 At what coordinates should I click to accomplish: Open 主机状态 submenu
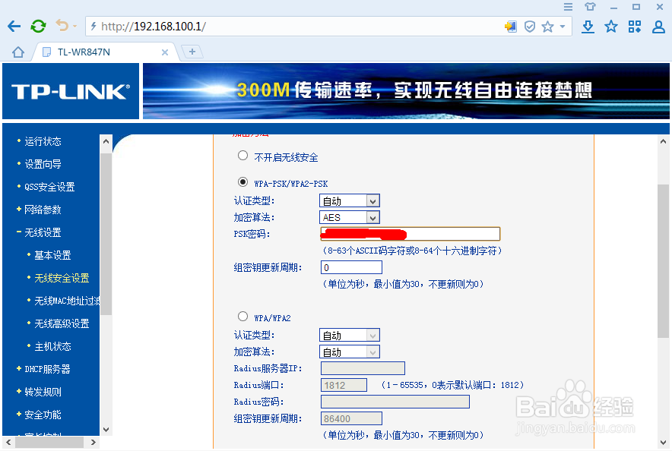pos(52,346)
